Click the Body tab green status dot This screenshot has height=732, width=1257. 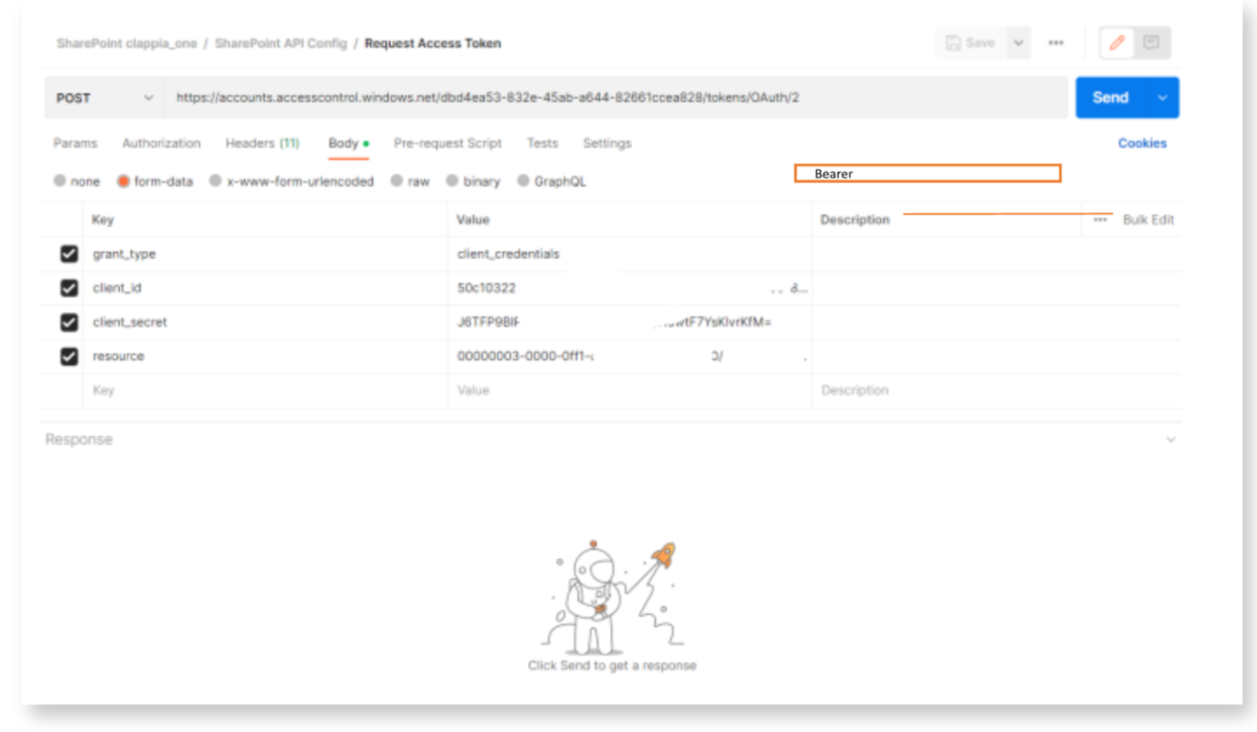coord(365,143)
